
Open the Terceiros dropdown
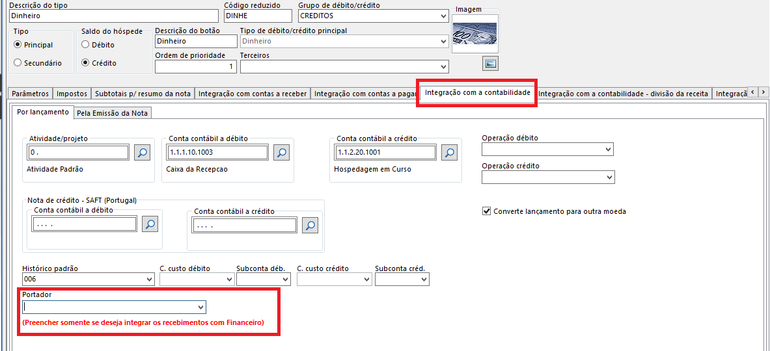coord(444,66)
